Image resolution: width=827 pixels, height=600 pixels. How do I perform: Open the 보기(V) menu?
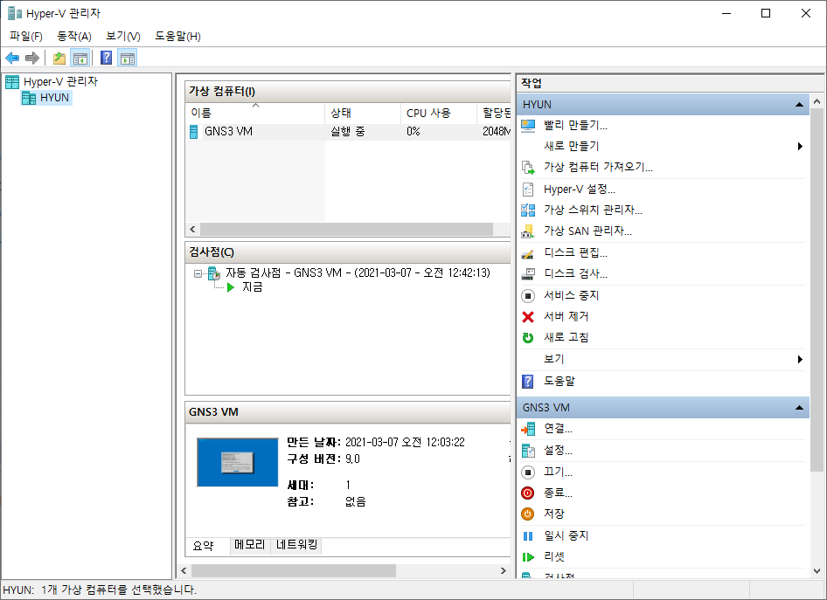coord(123,37)
